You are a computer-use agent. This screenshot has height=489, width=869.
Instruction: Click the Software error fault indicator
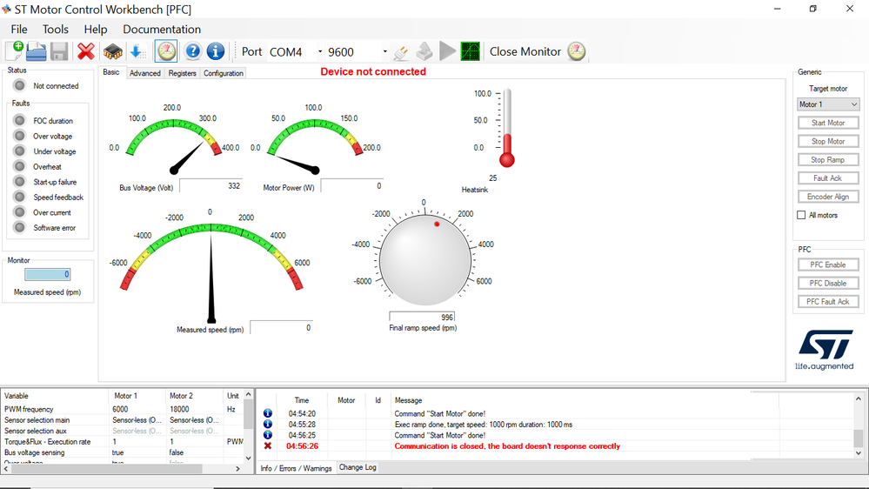[19, 227]
